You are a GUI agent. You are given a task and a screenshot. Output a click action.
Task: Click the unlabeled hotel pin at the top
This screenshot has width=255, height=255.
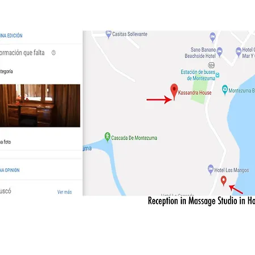coord(212,37)
